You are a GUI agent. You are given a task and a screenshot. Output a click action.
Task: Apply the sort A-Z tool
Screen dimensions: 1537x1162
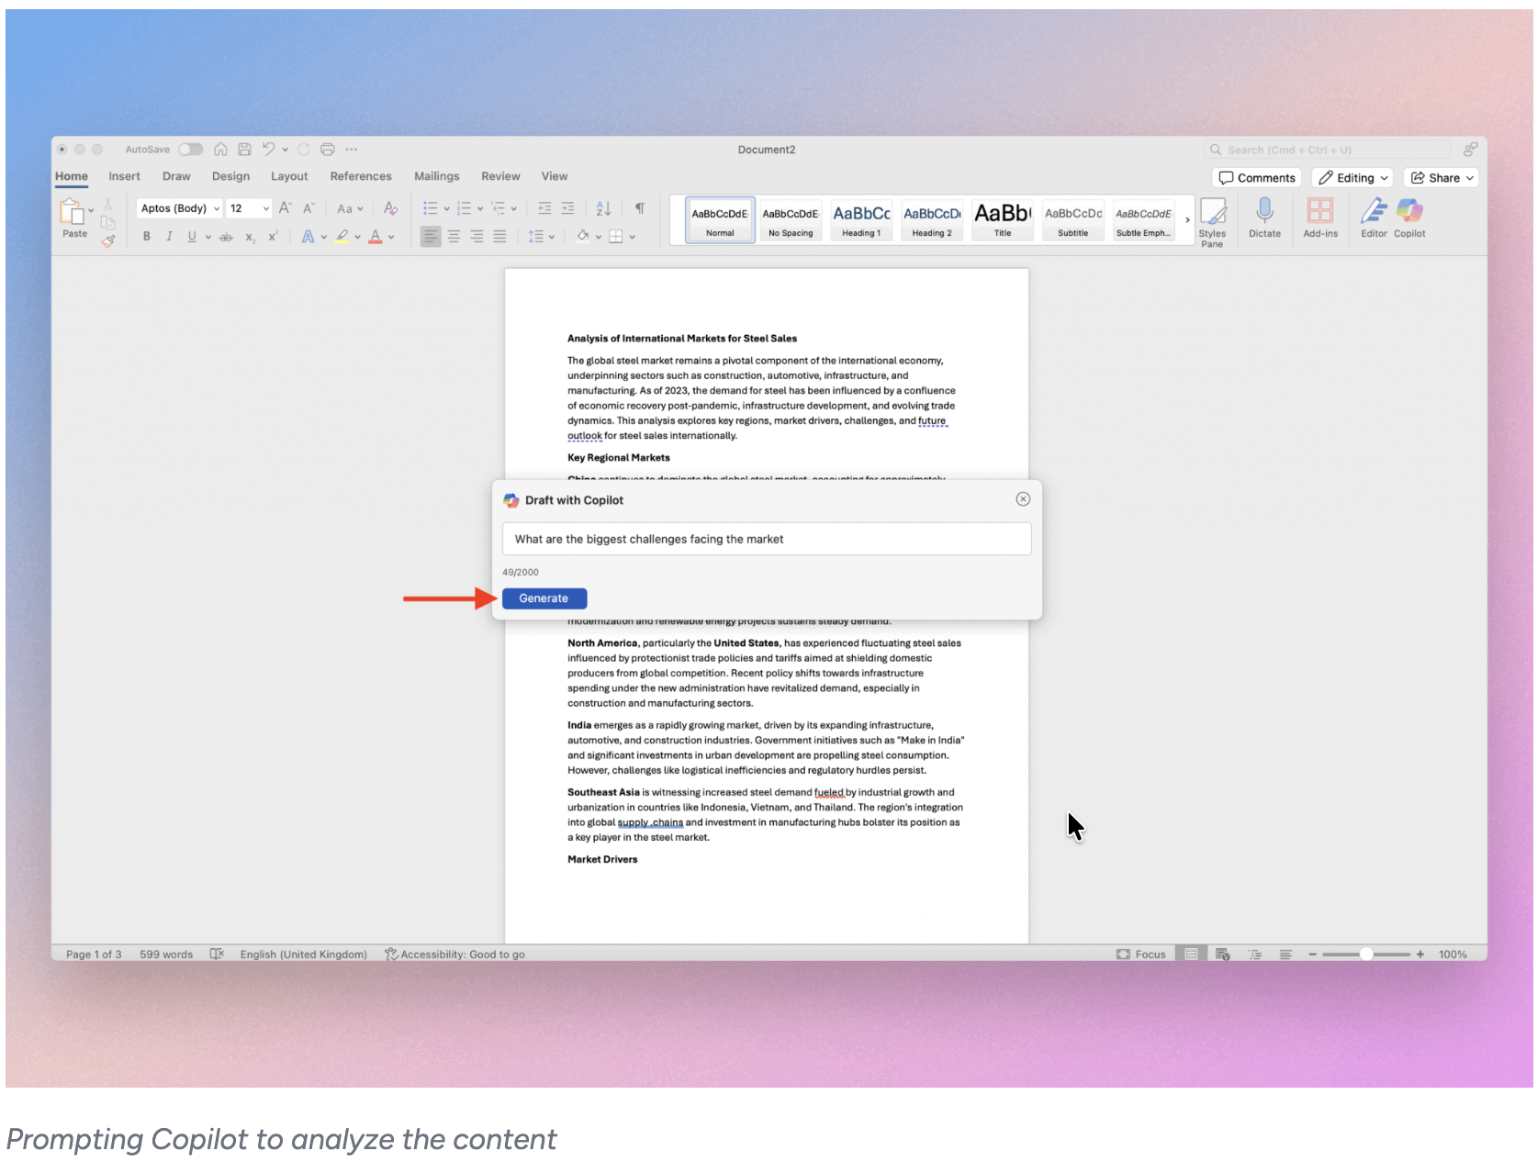(603, 208)
